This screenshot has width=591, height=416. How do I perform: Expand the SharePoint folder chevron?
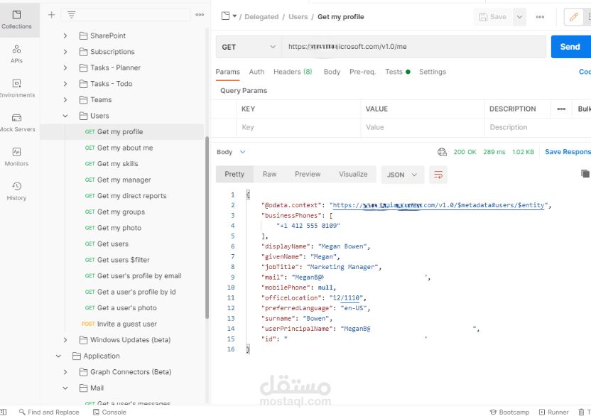point(65,35)
